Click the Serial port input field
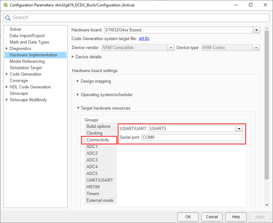The image size is (273, 223). click(192, 137)
